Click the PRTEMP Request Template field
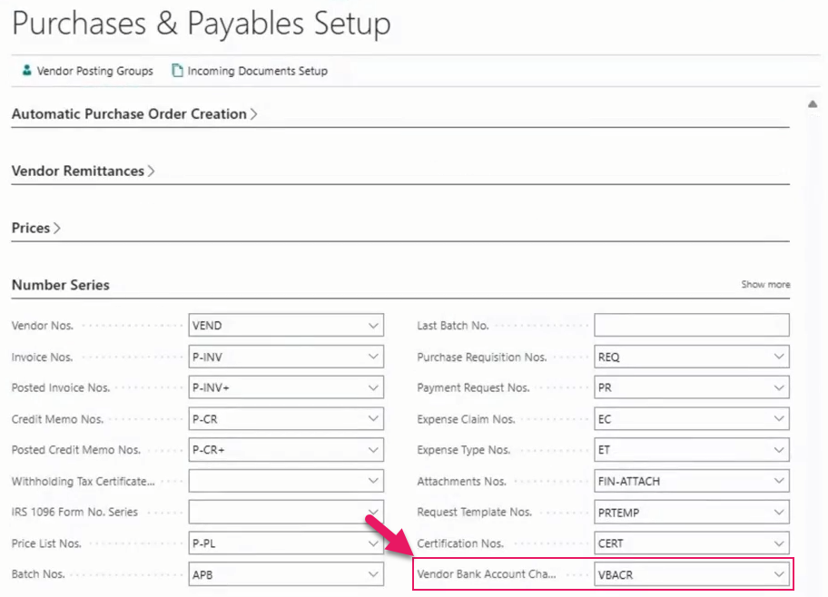This screenshot has height=597, width=828. point(692,512)
